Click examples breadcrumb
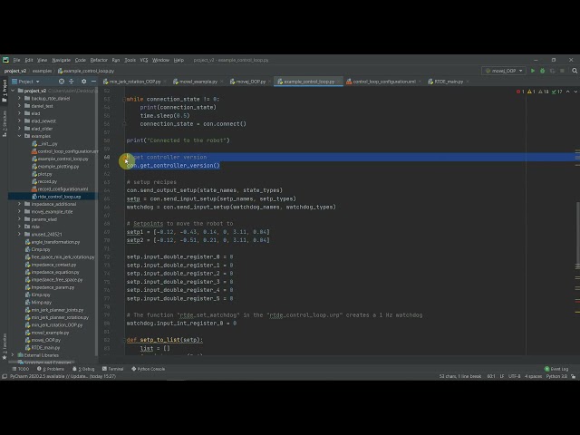Image resolution: width=580 pixels, height=435 pixels. coord(42,71)
